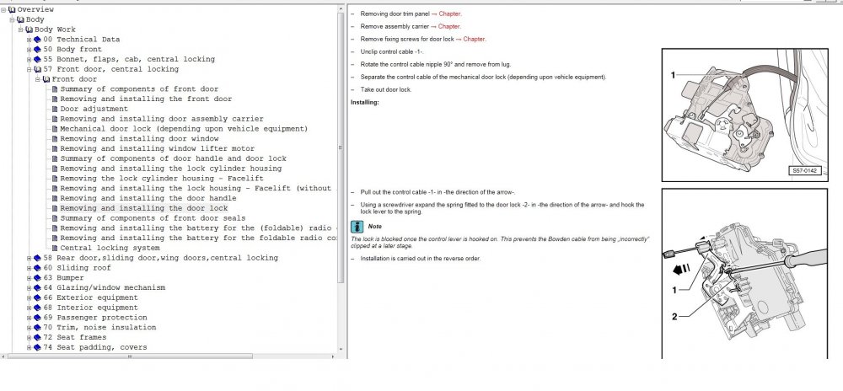
Task: Click book icon beside 00 Technical Data
Action: 37,40
